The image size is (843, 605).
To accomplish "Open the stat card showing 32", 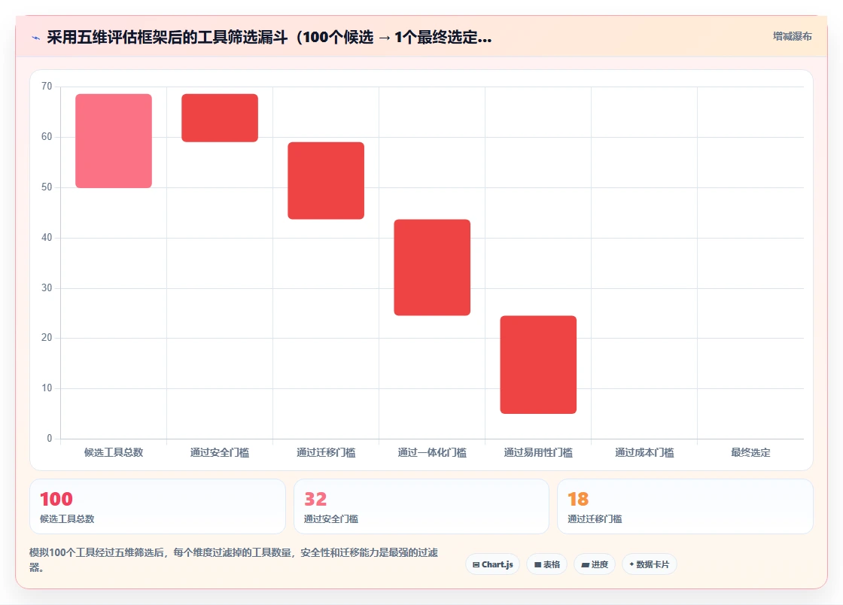I will click(421, 506).
